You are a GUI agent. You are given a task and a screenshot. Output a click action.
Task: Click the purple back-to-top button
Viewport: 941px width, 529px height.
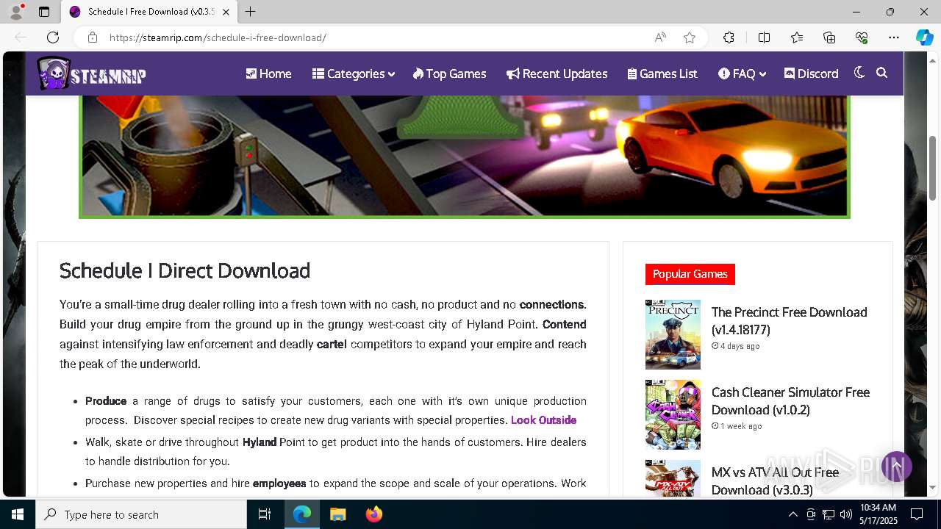(x=897, y=467)
